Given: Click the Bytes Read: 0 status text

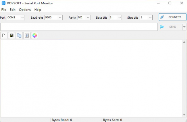Looking at the screenshot, I should [62, 120].
